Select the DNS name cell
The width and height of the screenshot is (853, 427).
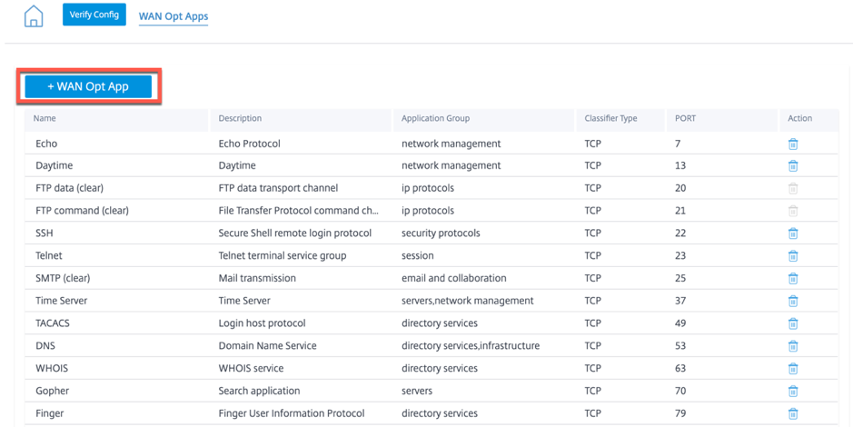(45, 346)
